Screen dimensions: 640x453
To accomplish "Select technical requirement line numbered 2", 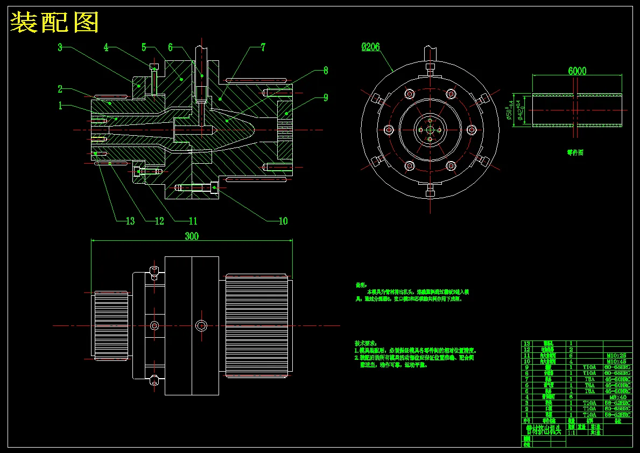I will [414, 358].
